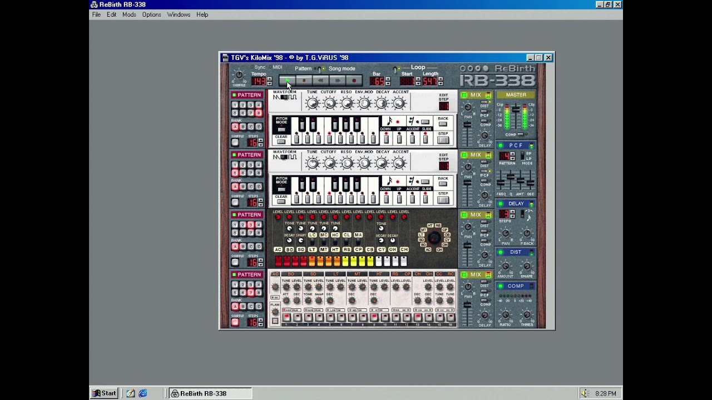The width and height of the screenshot is (712, 400).
Task: Select pattern 3 on the 808 drum section
Action: pyautogui.click(x=250, y=225)
